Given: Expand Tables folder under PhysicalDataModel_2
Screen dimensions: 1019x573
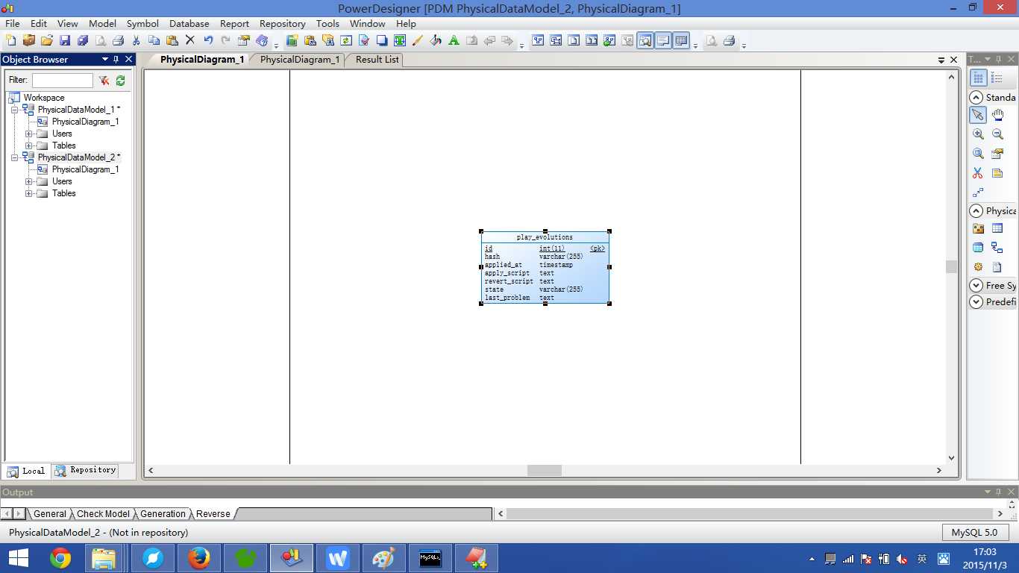Looking at the screenshot, I should tap(28, 193).
